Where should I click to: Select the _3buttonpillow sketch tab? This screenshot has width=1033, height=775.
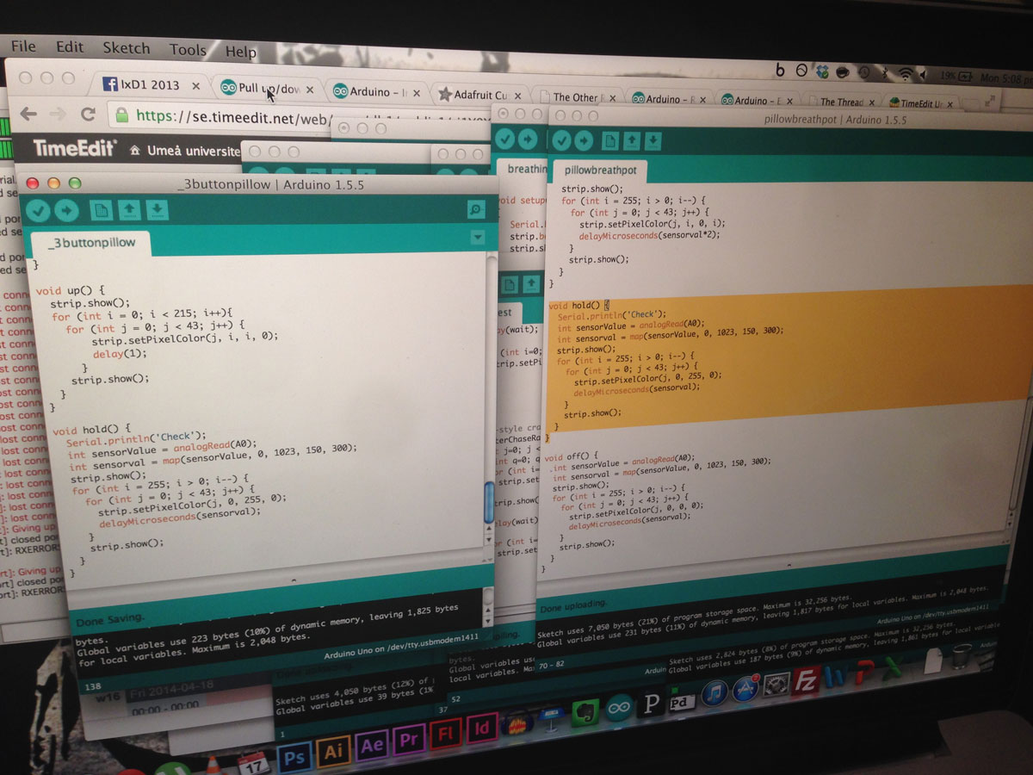pos(90,243)
